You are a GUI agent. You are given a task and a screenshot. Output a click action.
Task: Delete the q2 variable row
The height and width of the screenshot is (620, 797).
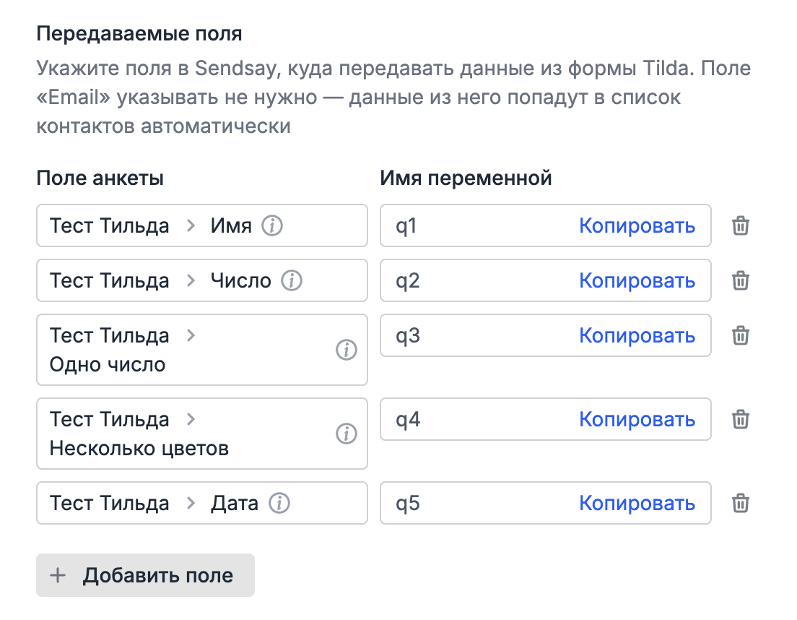[740, 280]
